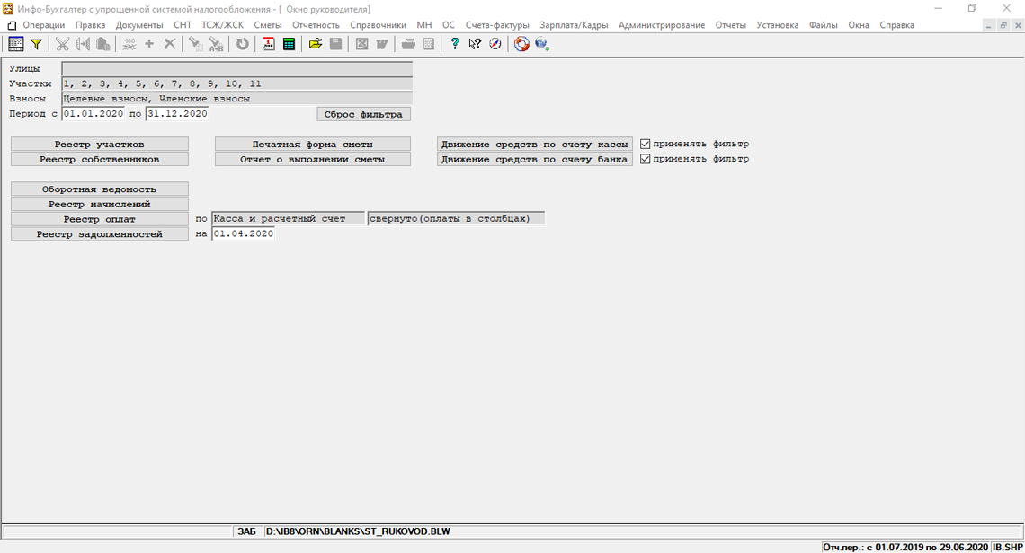
Task: Click the Print printer icon
Action: (x=408, y=44)
